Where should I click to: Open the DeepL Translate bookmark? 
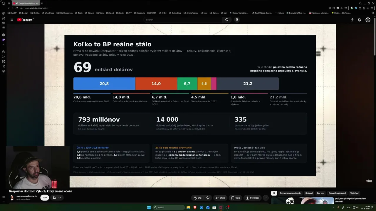[x=239, y=13]
